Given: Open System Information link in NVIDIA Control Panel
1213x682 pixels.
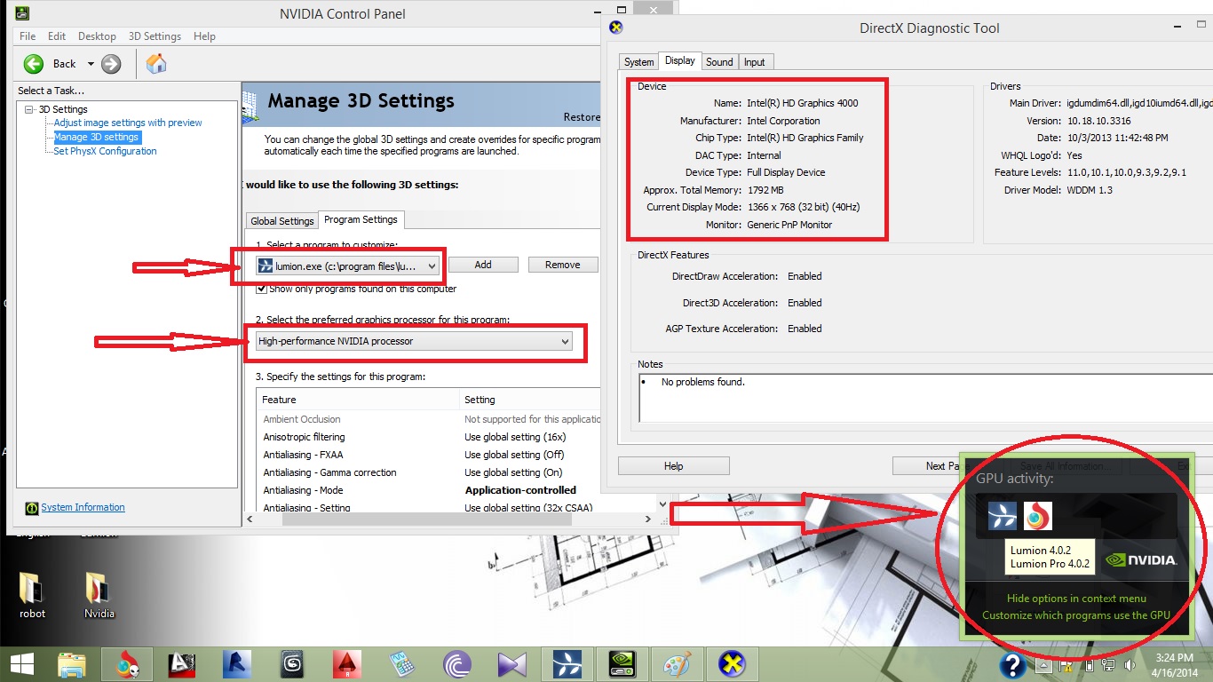Looking at the screenshot, I should click(83, 507).
